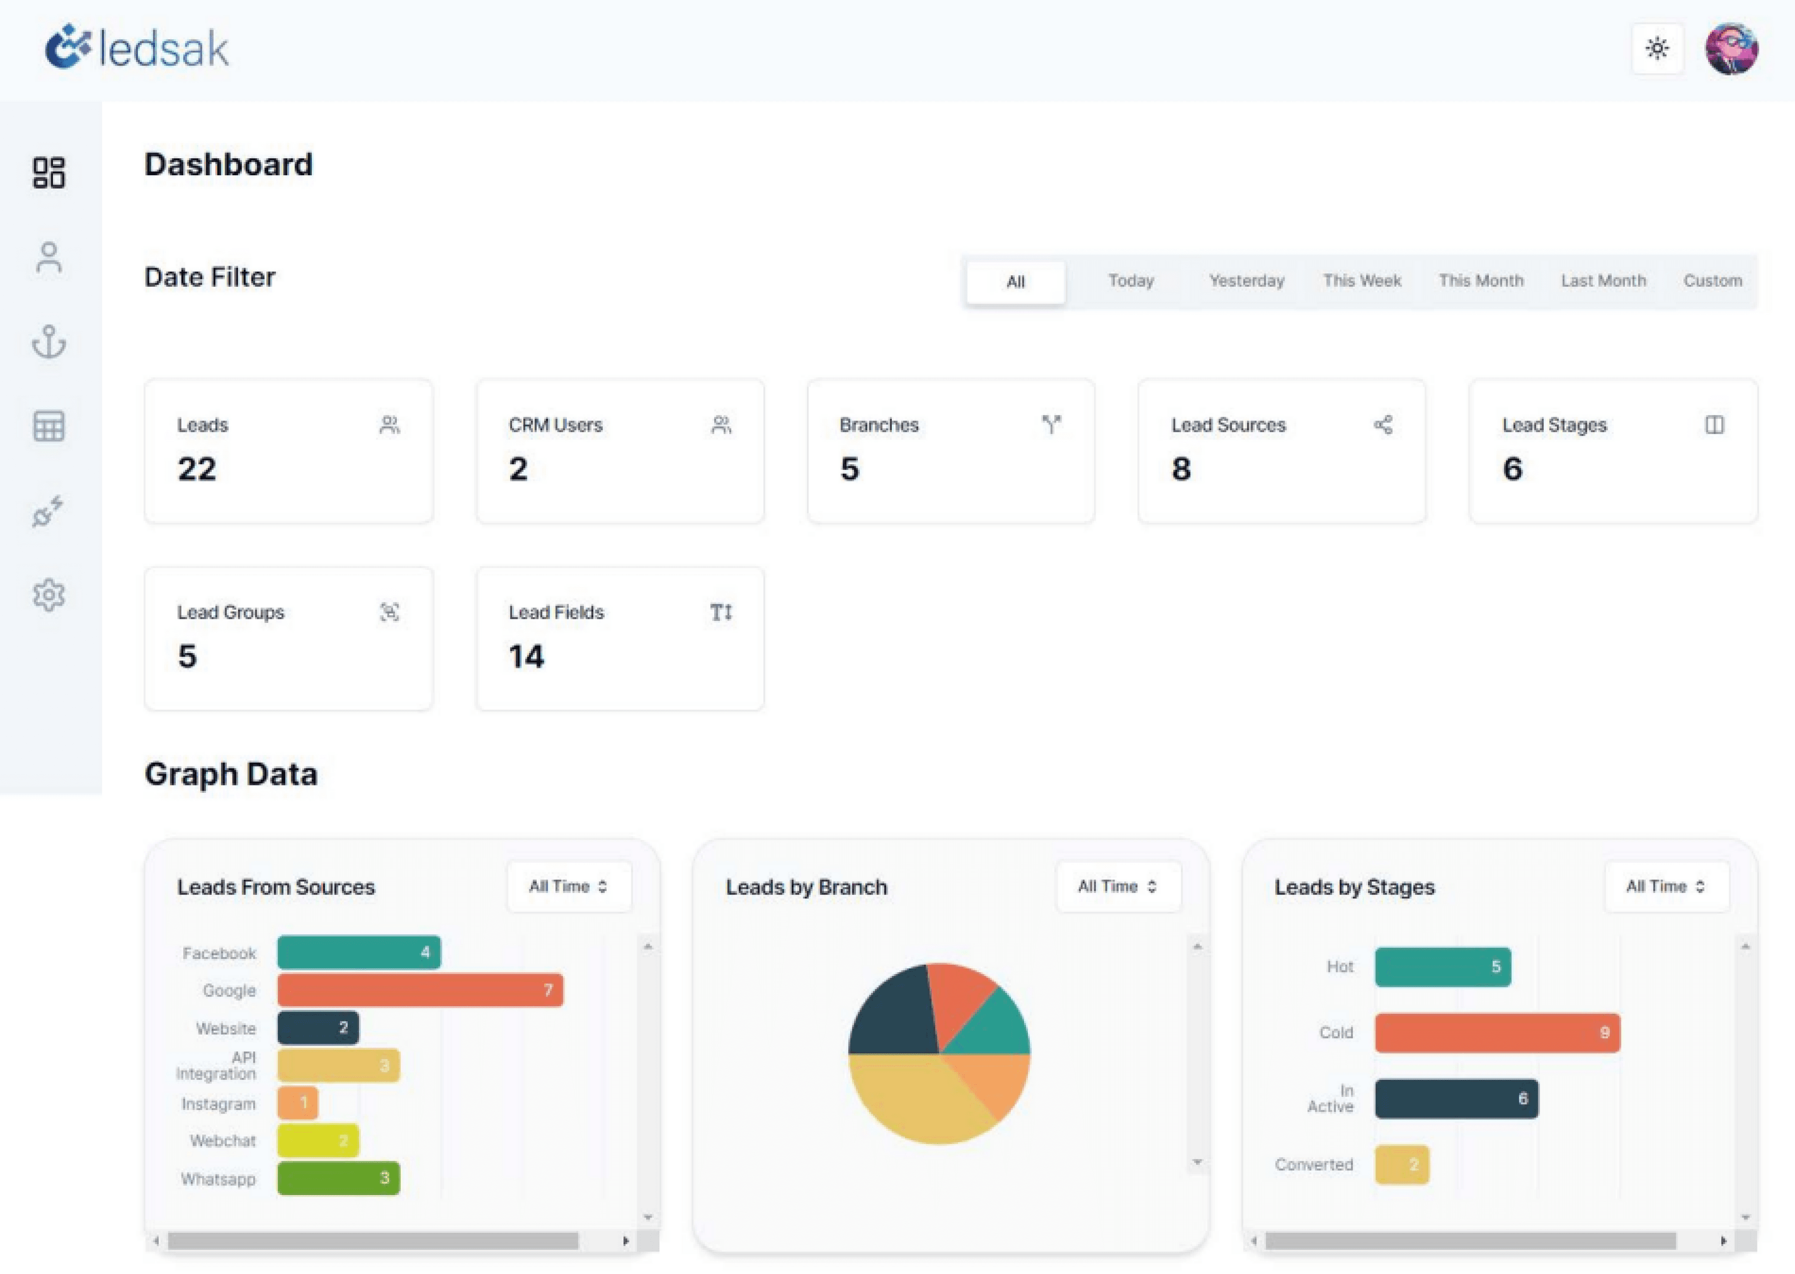Click horizontal scrollbar under Leads From Sources
Screen dimensions: 1795x1274
pyautogui.click(x=373, y=1240)
